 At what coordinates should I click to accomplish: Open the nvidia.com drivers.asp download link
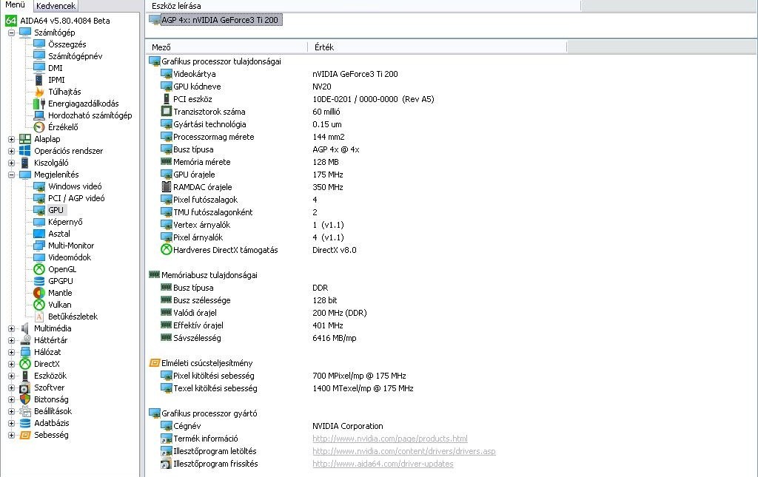(403, 451)
